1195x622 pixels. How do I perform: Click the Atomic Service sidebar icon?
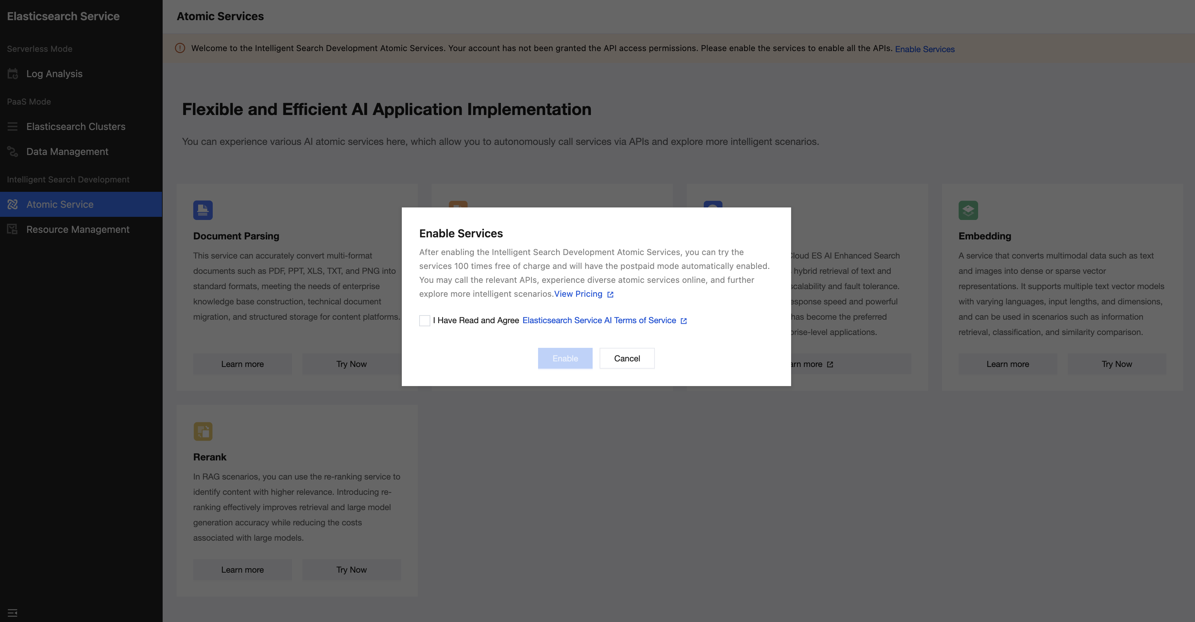13,205
